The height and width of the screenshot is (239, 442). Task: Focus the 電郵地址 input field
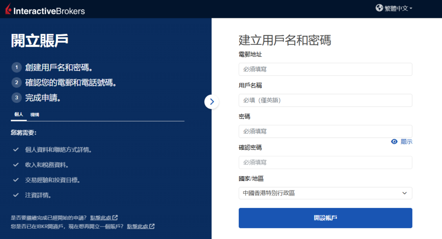click(325, 69)
